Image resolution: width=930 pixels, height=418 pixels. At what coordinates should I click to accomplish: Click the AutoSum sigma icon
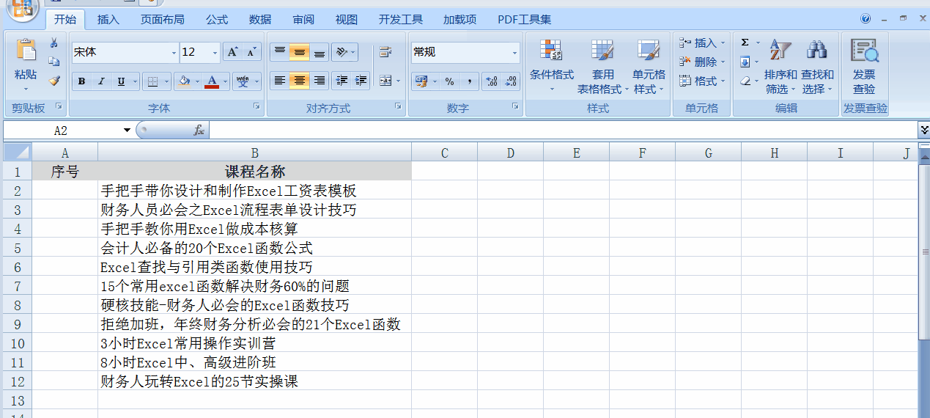[x=745, y=43]
